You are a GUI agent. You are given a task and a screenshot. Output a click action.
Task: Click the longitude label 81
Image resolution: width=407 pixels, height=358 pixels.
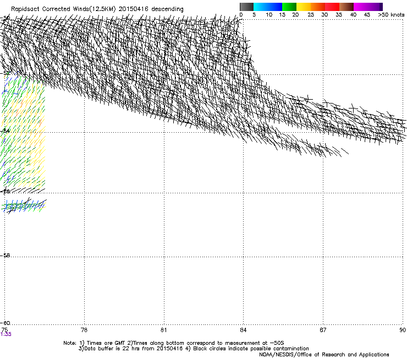(x=163, y=330)
